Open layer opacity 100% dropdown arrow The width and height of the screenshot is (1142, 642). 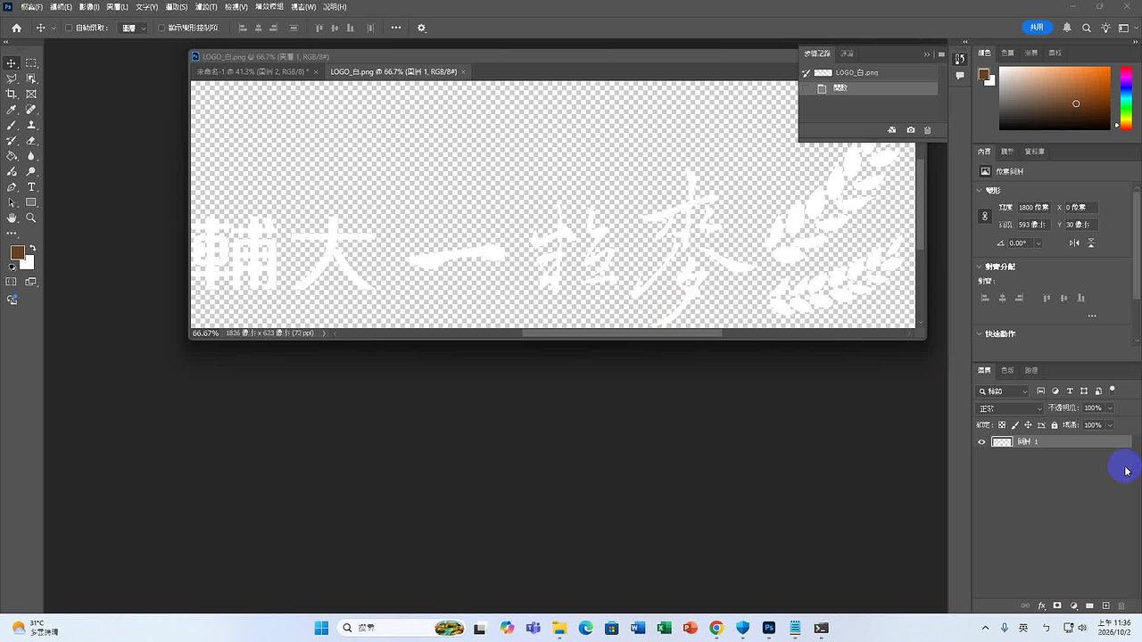1109,408
